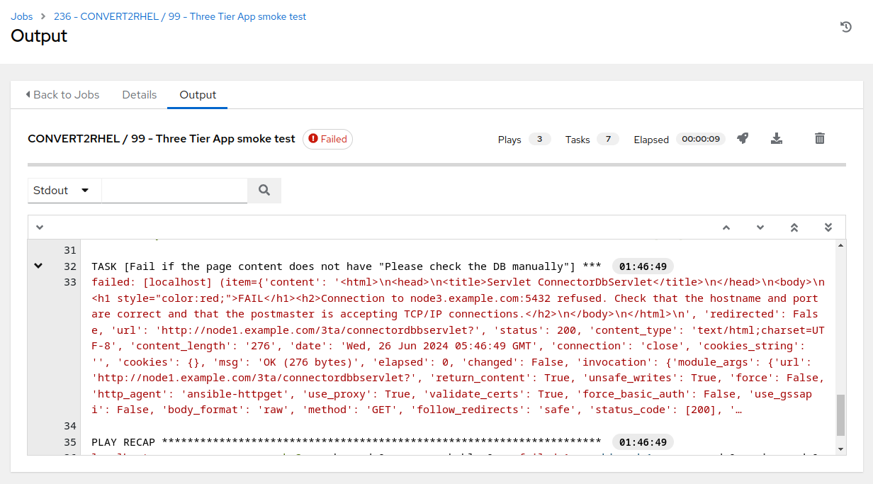The image size is (873, 484).
Task: Download the job output
Action: point(776,139)
